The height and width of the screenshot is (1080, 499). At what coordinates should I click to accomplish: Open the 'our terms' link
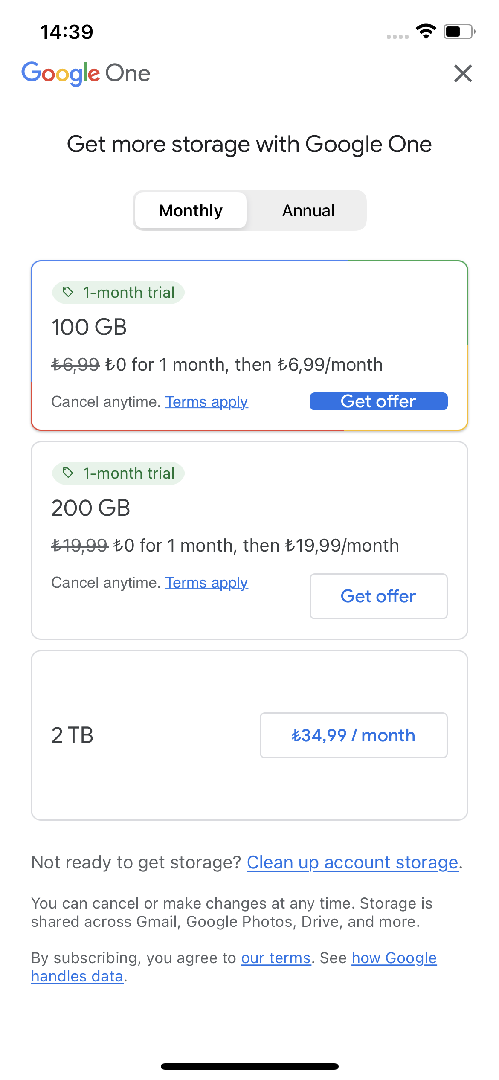(x=276, y=958)
